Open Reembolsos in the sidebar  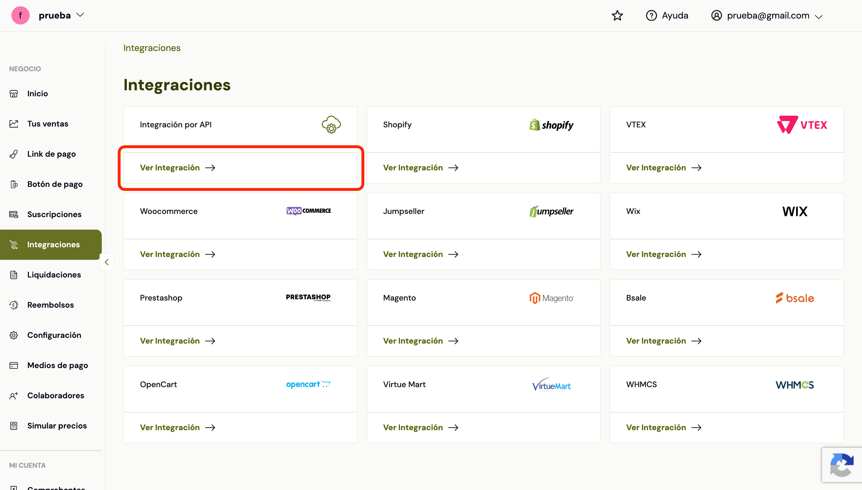(x=51, y=305)
